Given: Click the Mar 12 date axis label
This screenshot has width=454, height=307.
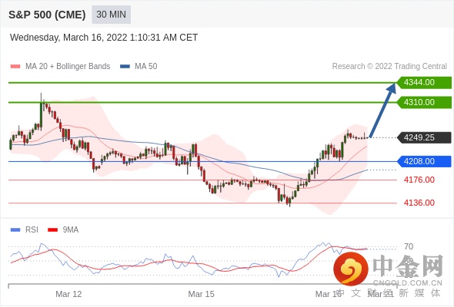Looking at the screenshot, I should coord(68,294).
